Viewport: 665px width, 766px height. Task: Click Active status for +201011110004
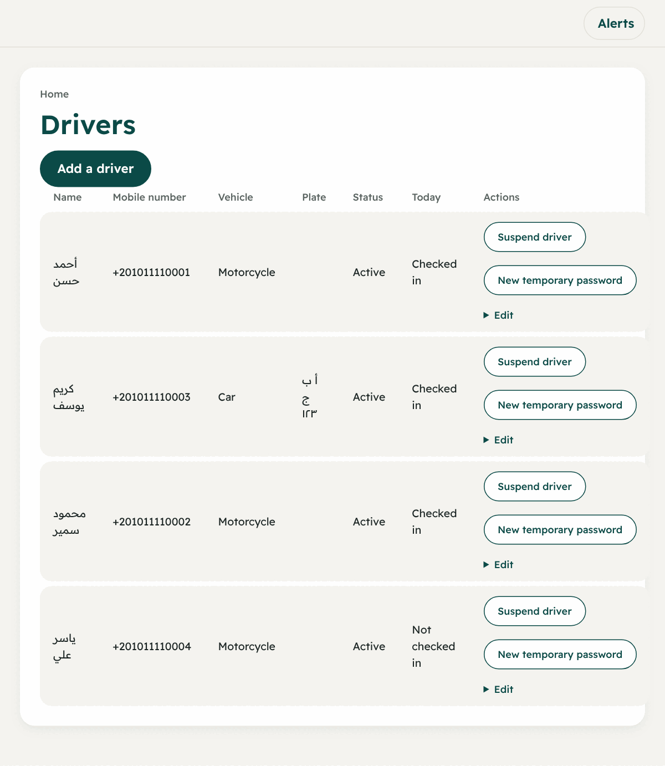tap(369, 647)
